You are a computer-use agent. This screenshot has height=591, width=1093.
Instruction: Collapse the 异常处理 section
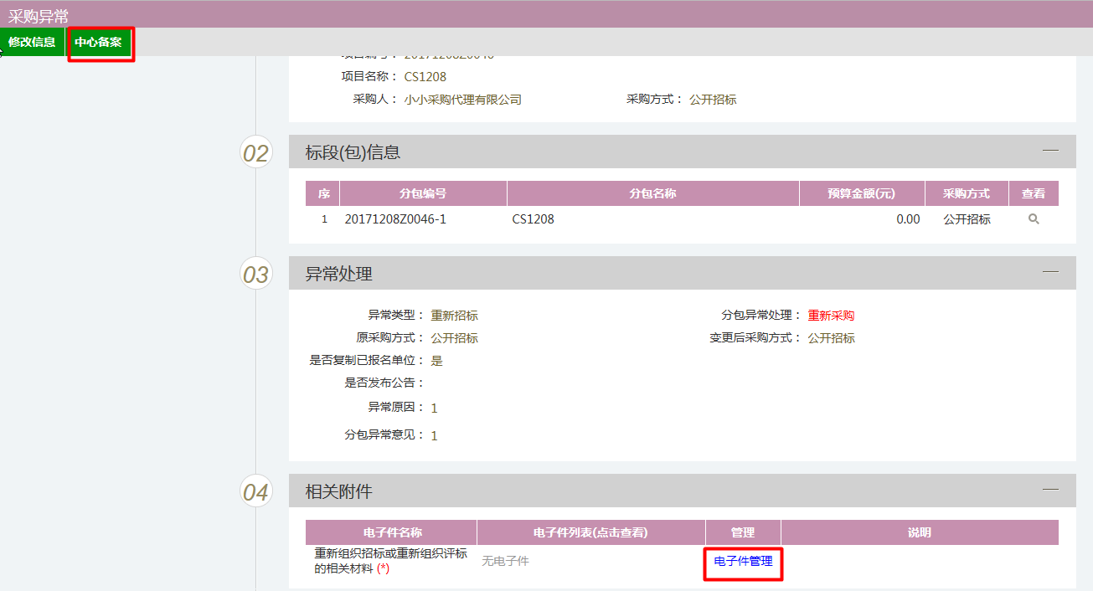click(x=1049, y=272)
